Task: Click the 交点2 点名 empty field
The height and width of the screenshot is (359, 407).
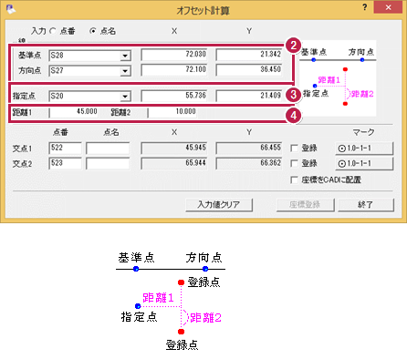Action: (x=108, y=163)
